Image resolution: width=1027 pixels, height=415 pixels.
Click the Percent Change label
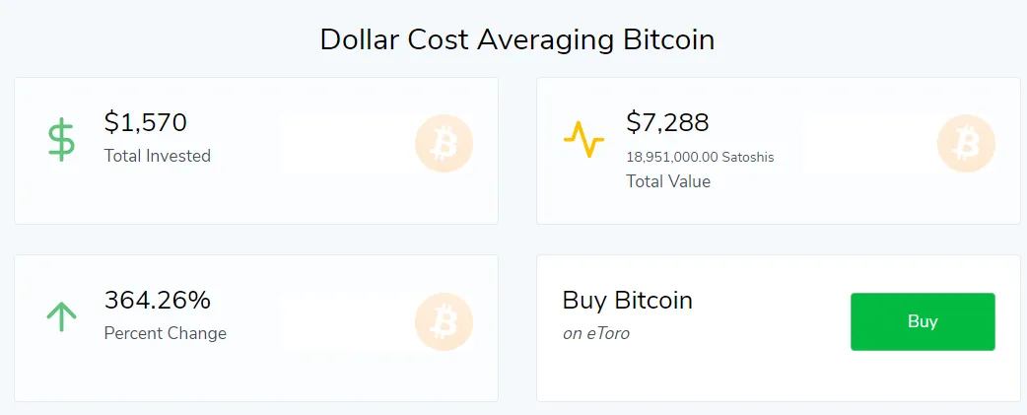click(165, 333)
